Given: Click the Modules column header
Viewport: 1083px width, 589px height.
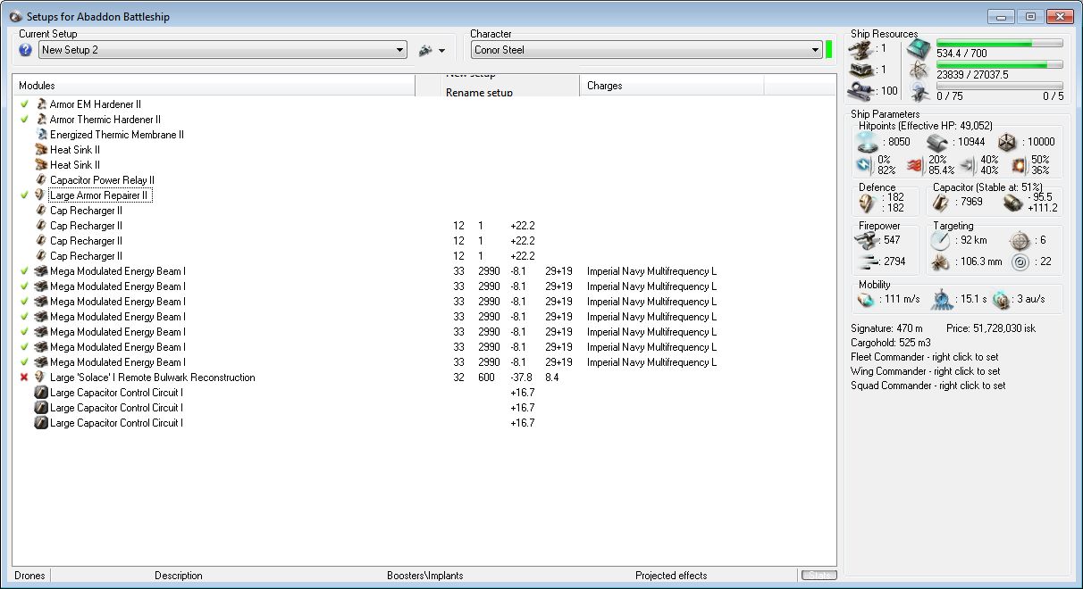Looking at the screenshot, I should 214,86.
